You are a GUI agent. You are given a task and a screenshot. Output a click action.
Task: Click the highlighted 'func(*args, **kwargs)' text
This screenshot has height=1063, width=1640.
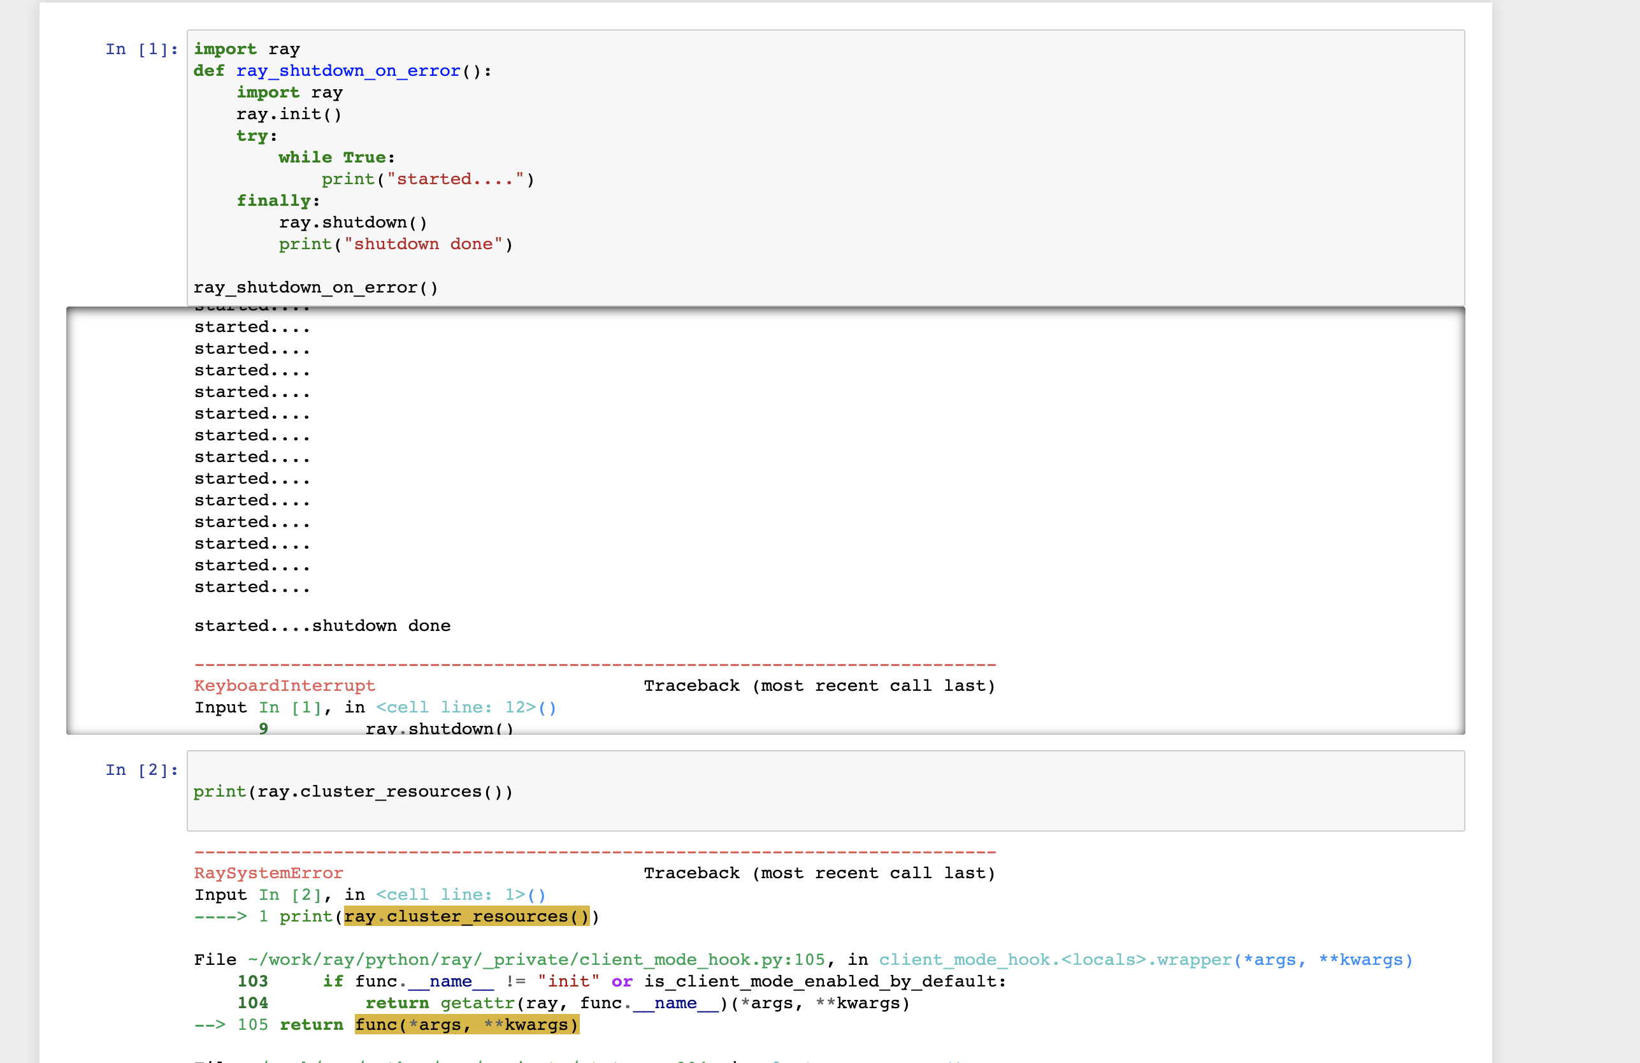[467, 1025]
